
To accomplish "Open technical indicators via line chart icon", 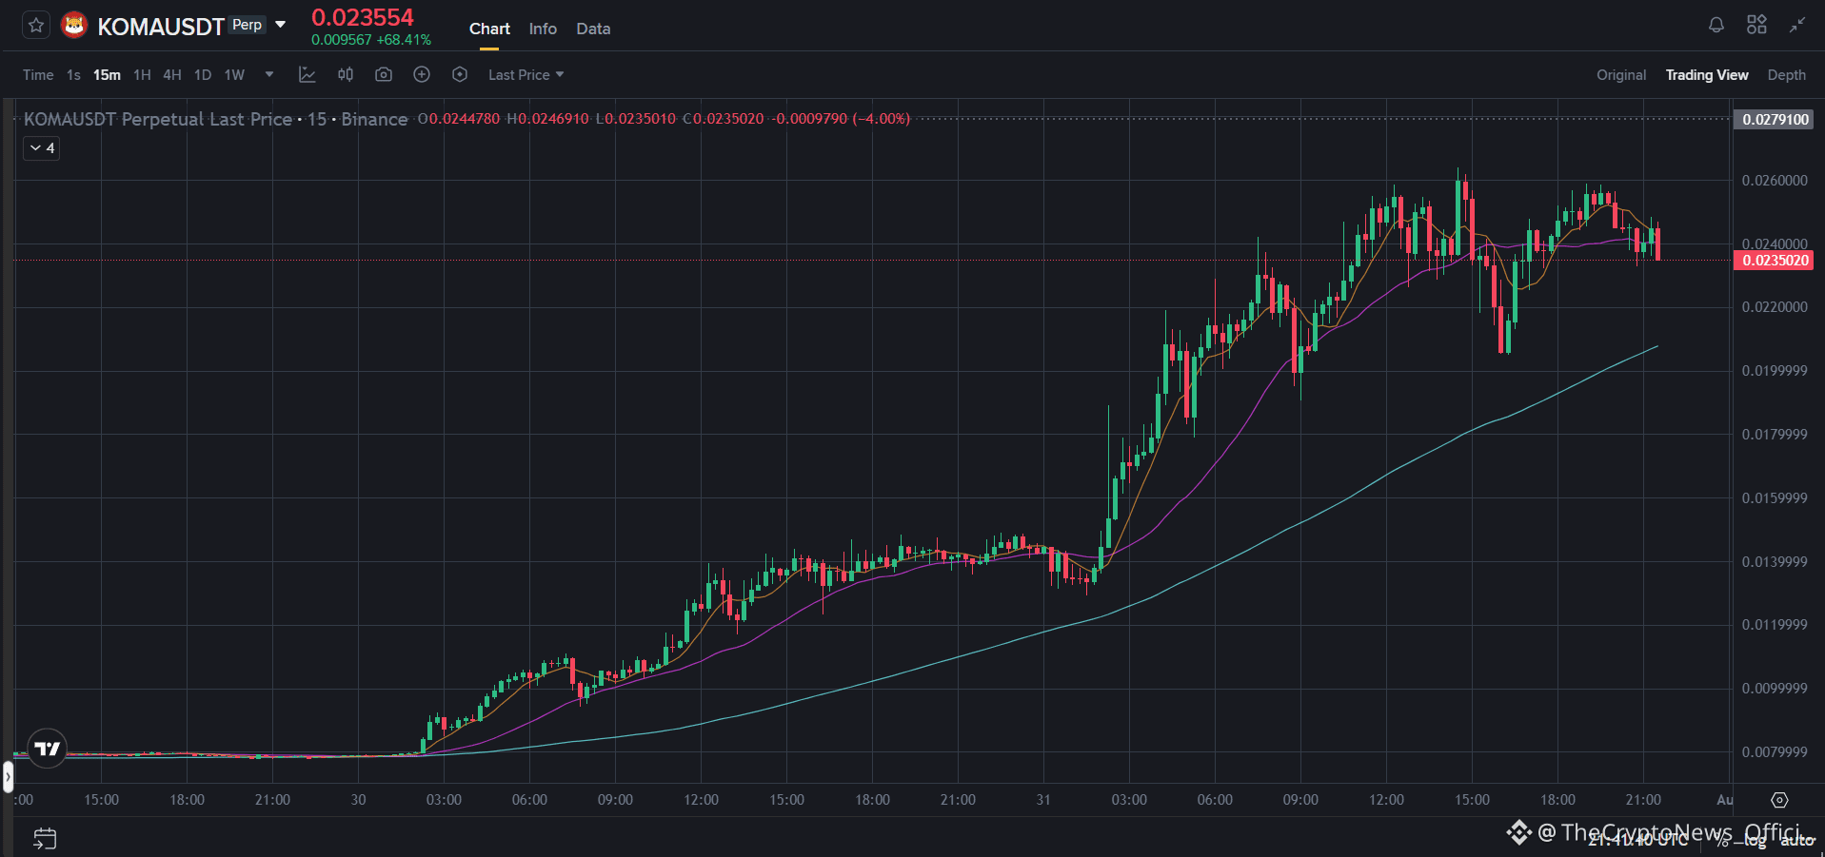I will pyautogui.click(x=307, y=74).
